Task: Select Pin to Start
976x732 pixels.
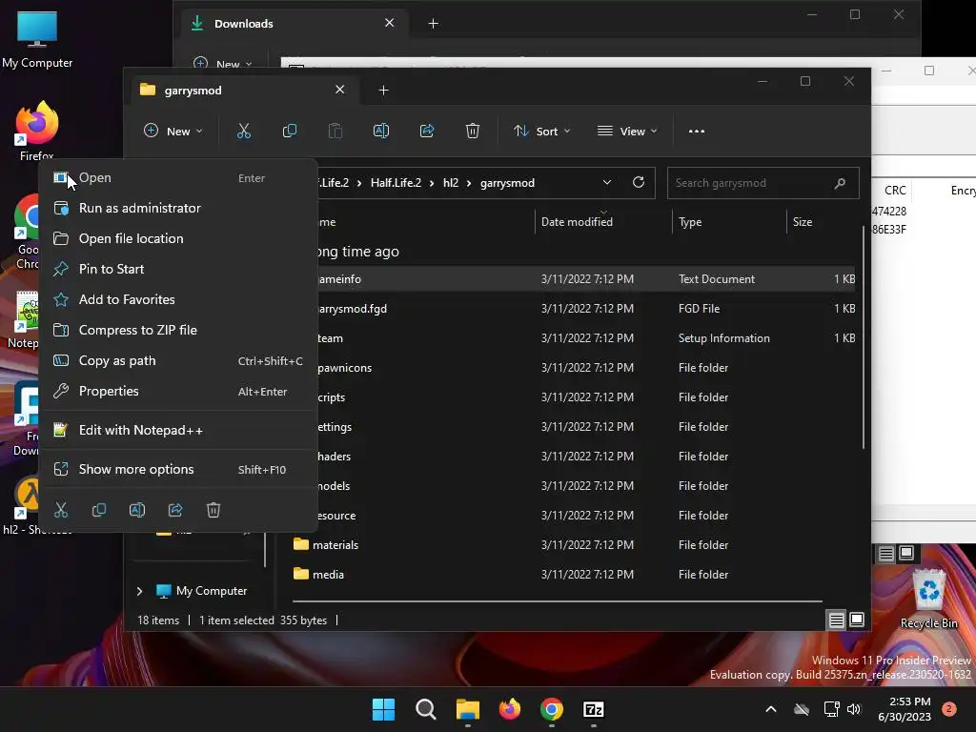Action: [x=177, y=269]
